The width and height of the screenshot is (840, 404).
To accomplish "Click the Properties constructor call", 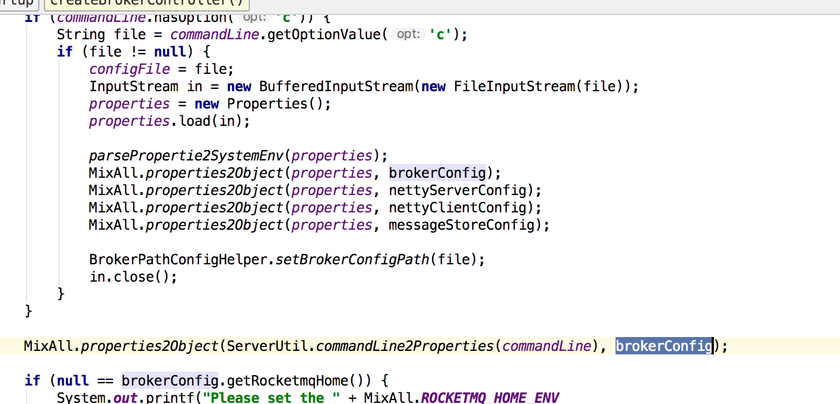I will click(x=273, y=104).
